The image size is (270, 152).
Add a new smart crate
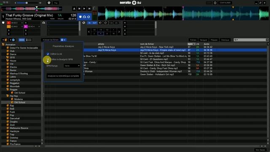(x=12, y=40)
